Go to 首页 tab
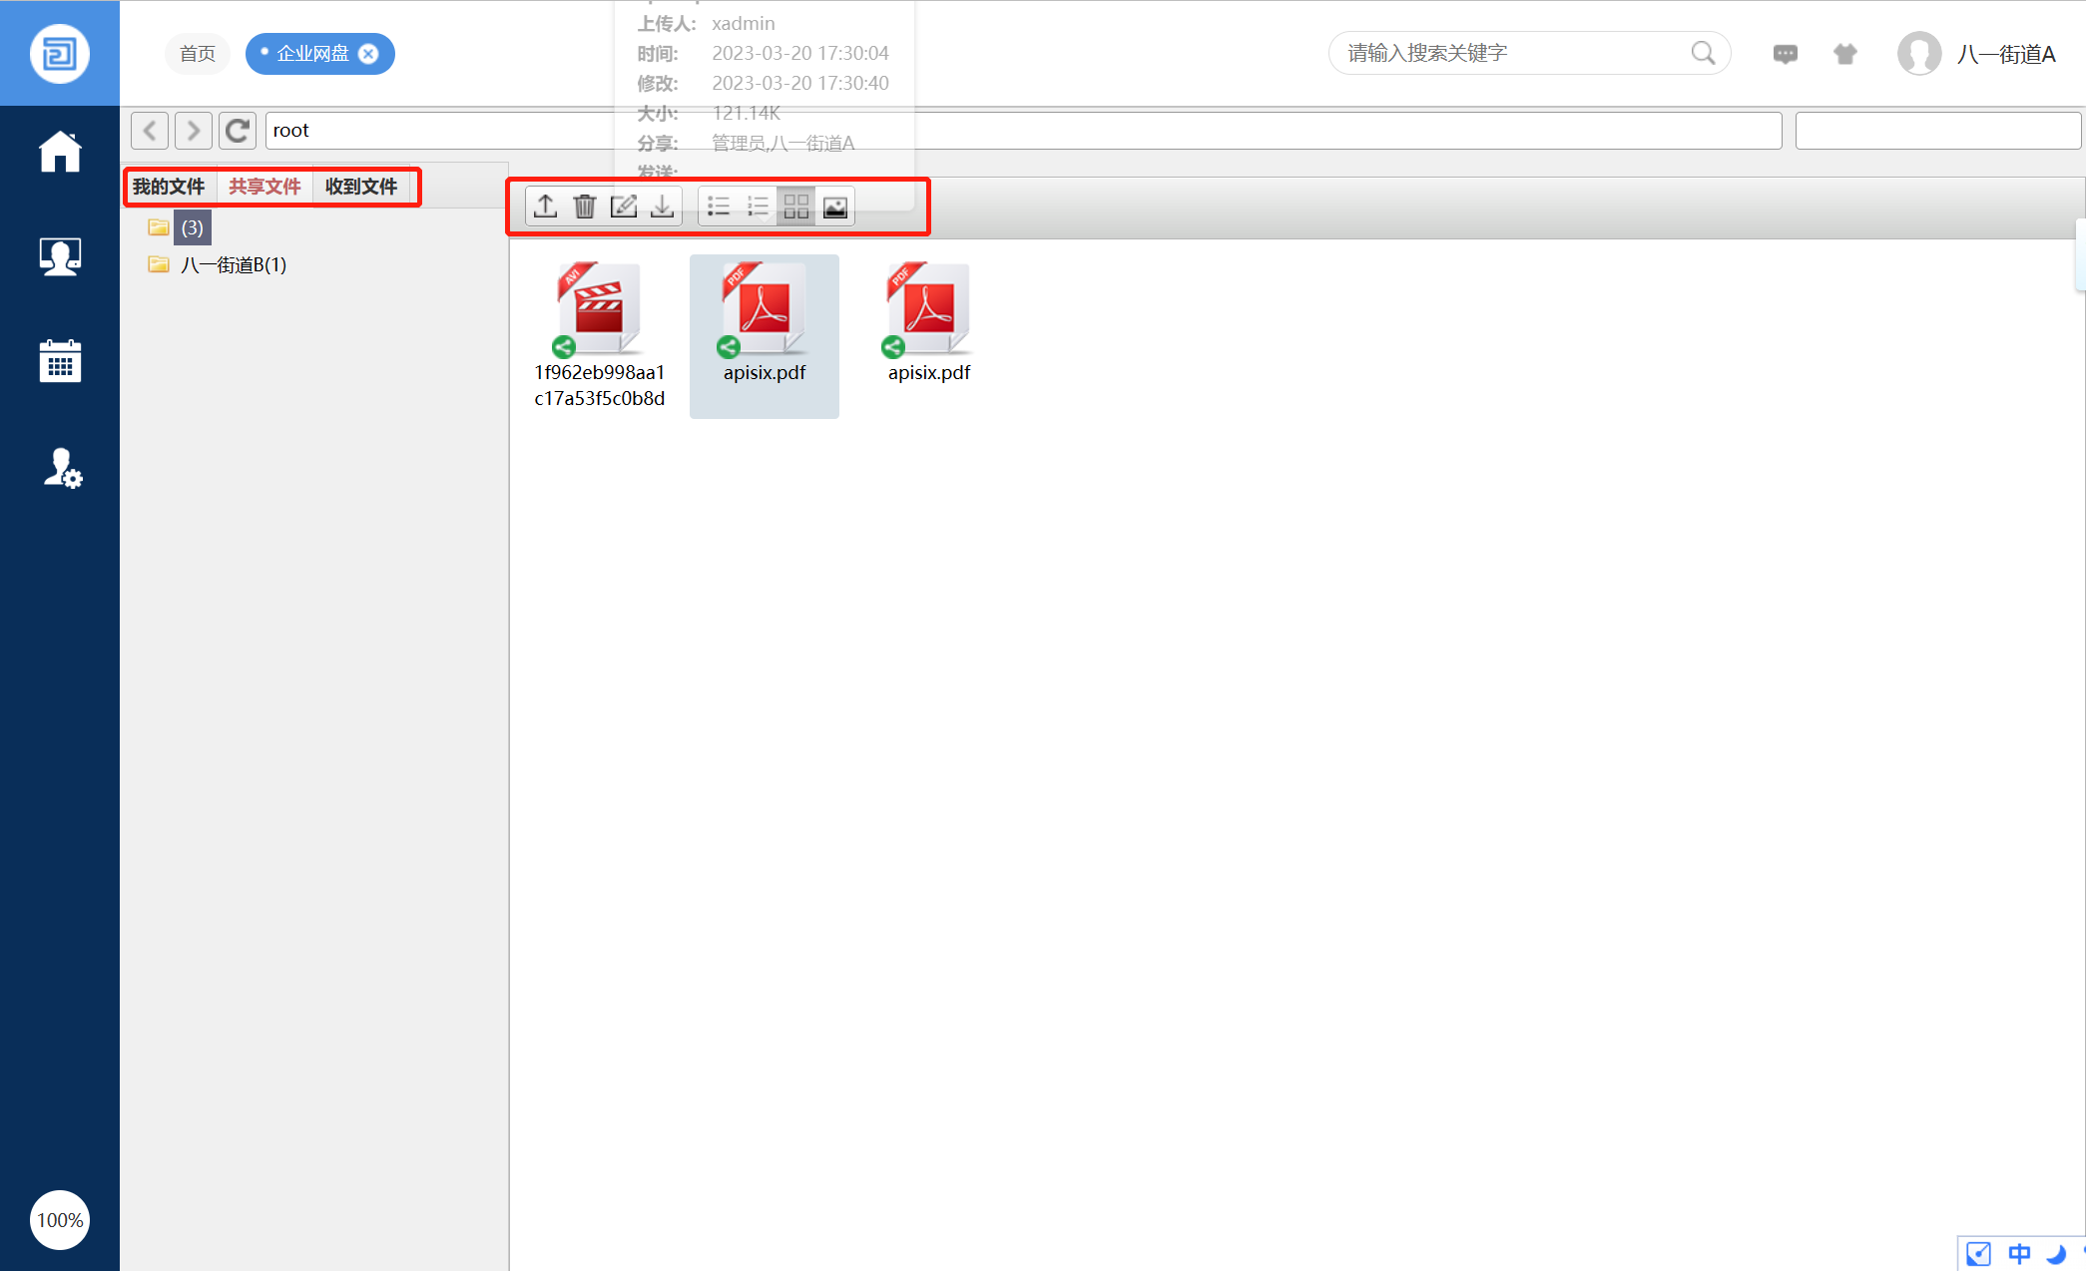 [x=197, y=54]
